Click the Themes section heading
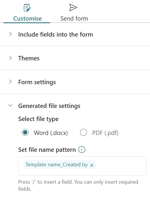 (x=29, y=58)
